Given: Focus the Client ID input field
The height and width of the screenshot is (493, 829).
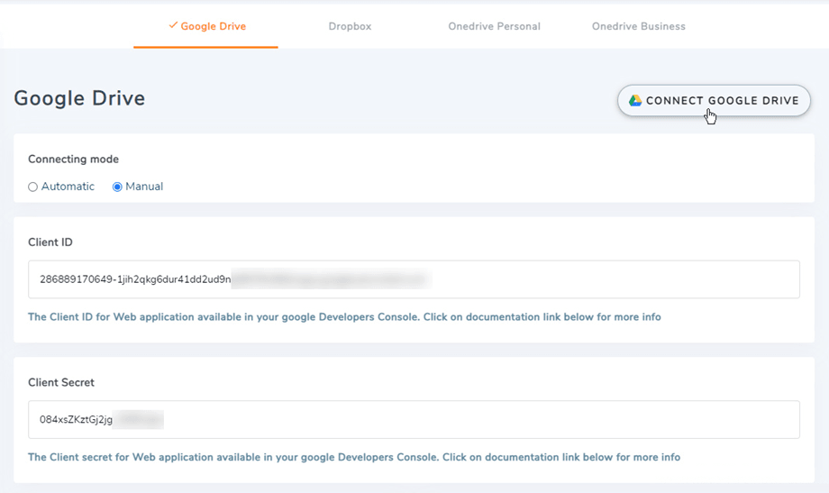Looking at the screenshot, I should pyautogui.click(x=541, y=279).
